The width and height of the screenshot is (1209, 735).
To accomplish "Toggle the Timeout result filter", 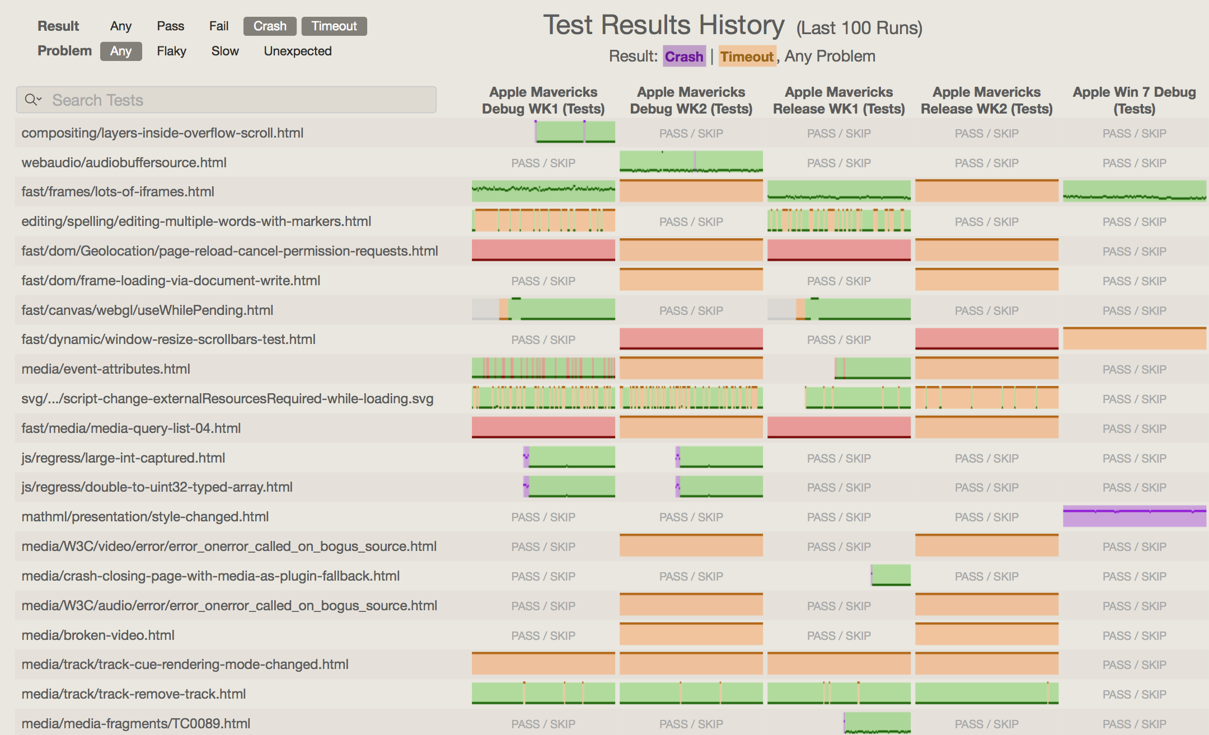I will 334,26.
